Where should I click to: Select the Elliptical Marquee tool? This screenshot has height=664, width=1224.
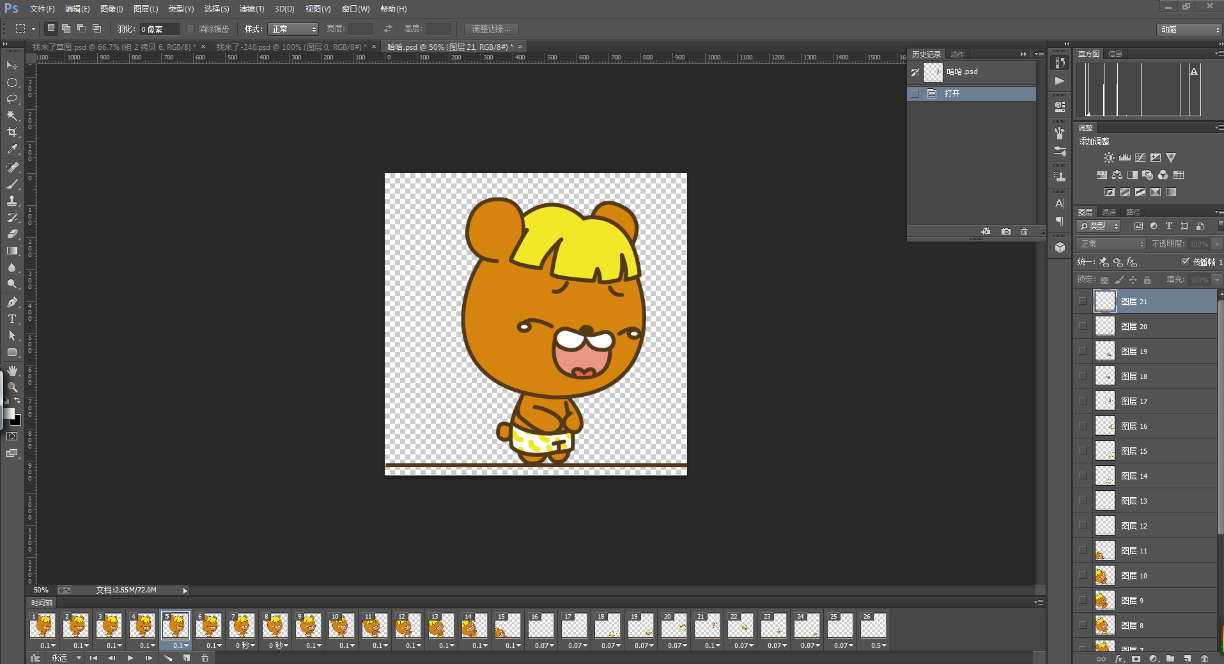coord(12,82)
